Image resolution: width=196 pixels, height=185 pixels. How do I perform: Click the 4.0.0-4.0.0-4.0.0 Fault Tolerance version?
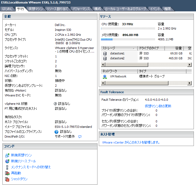coord(157,100)
